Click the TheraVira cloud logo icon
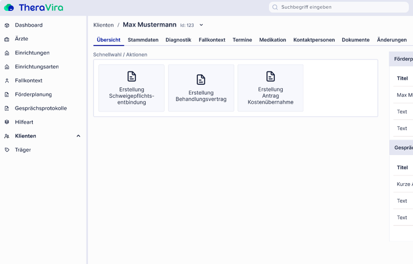Screen dimensions: 413x264 click(x=9, y=7)
